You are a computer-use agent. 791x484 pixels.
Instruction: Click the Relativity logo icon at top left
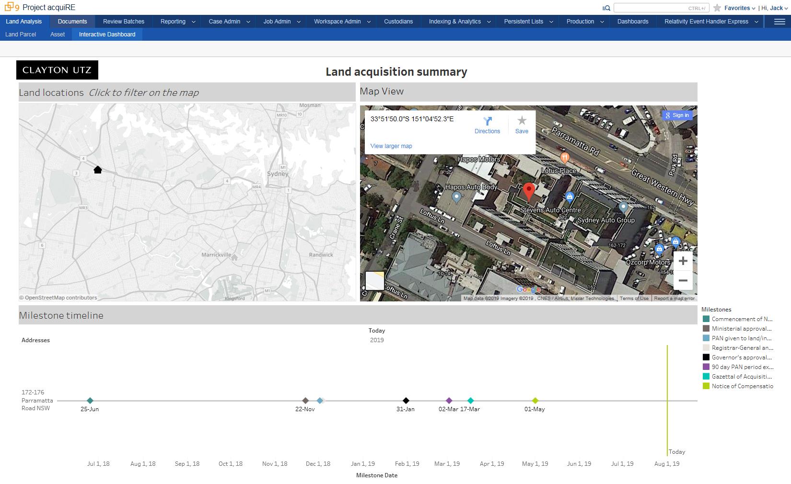point(12,7)
